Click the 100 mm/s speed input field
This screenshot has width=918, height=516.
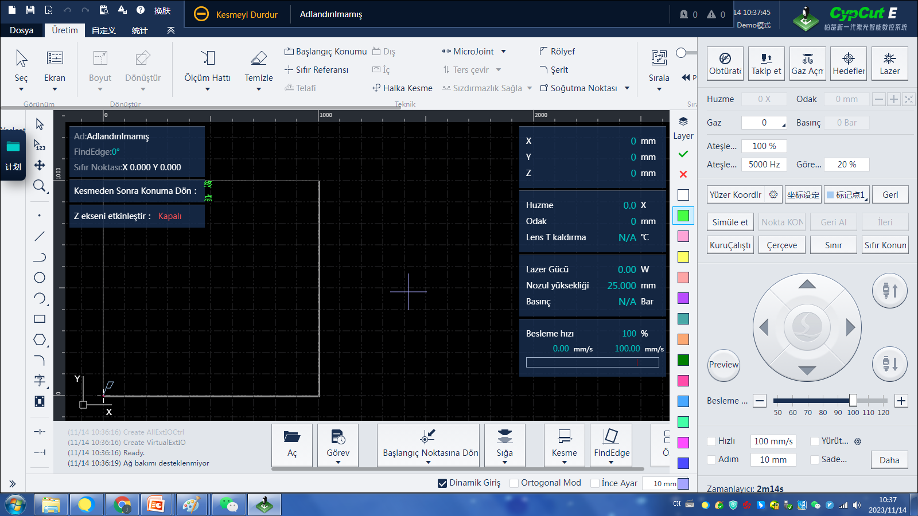[773, 441]
